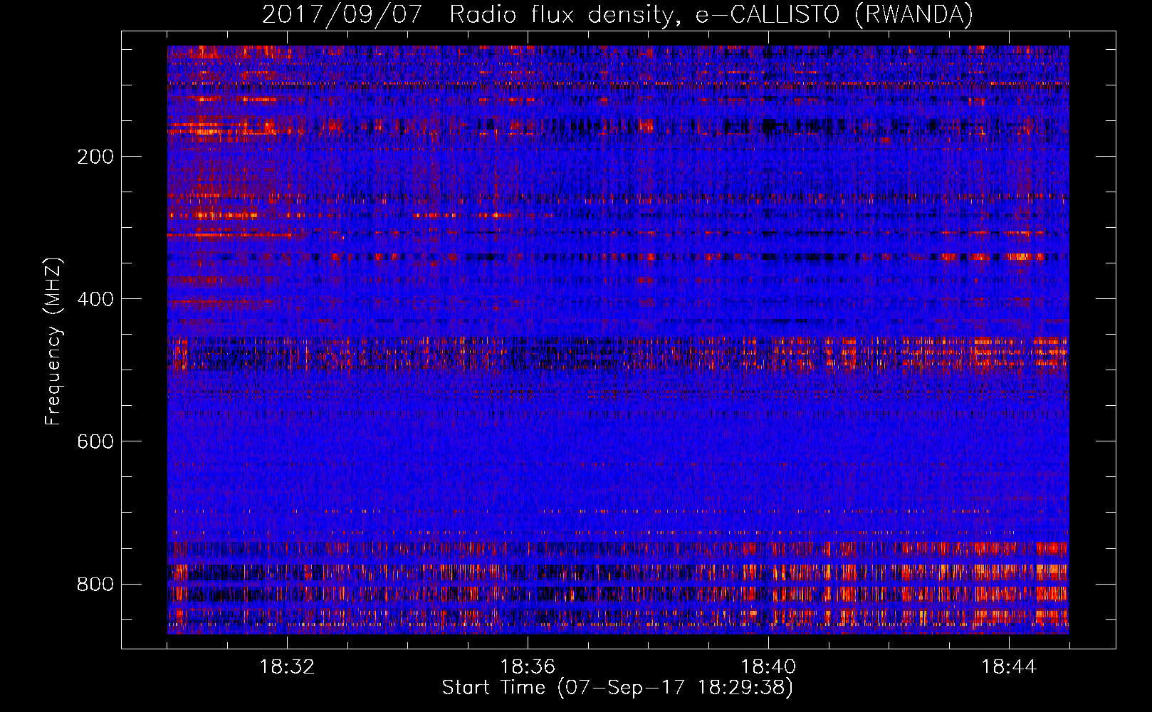Click the 18:32 time tick label
The width and height of the screenshot is (1152, 712).
[x=287, y=666]
